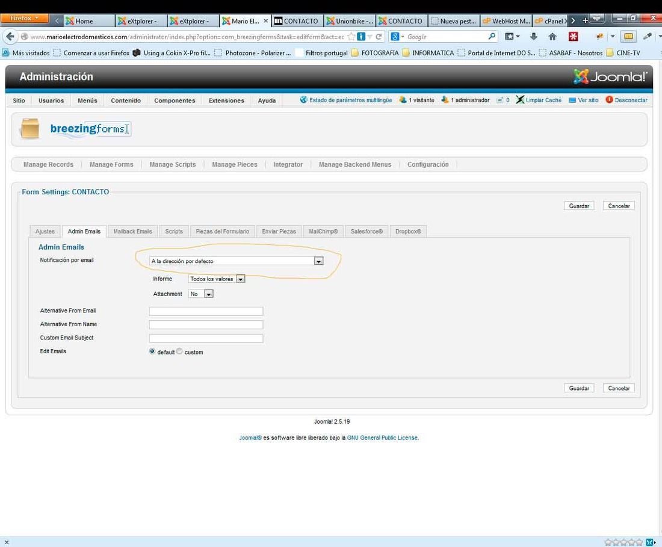The image size is (662, 547).
Task: Click the rating stars in status bar
Action: point(623,542)
